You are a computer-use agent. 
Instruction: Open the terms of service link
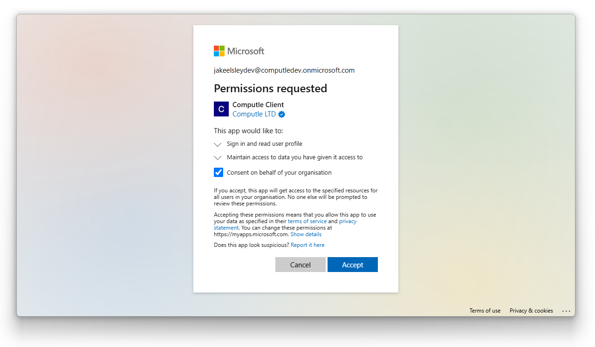coord(307,221)
